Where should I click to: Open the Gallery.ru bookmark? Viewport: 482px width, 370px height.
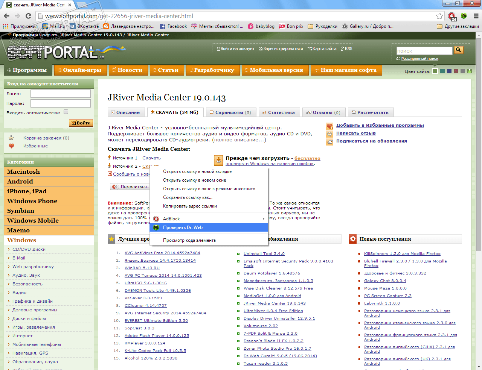coord(368,26)
